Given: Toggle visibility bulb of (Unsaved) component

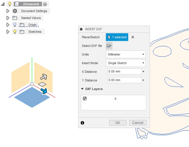Looking at the screenshot, I should coord(9,4).
